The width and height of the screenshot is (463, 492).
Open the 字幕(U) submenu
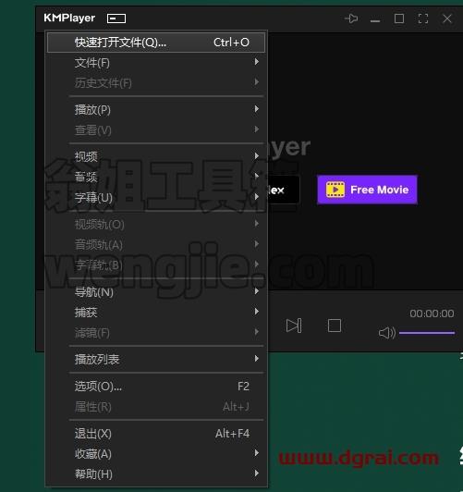[x=156, y=197]
